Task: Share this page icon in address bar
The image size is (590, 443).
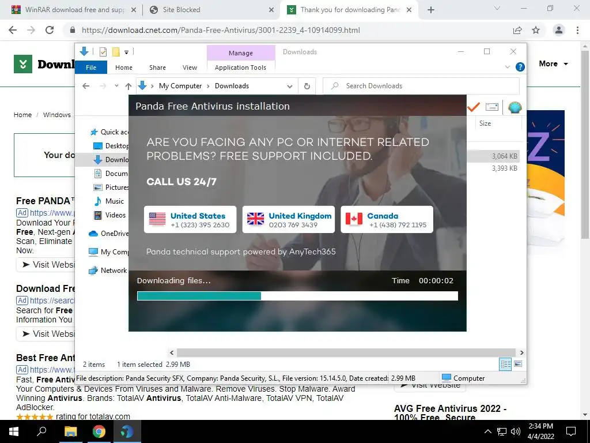Action: [x=517, y=30]
